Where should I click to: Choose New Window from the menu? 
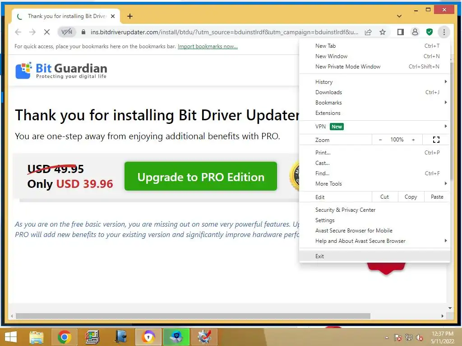tap(374, 56)
